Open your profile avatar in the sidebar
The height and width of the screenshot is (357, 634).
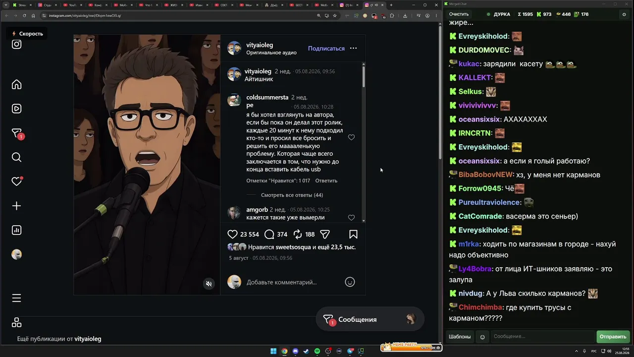(16, 254)
